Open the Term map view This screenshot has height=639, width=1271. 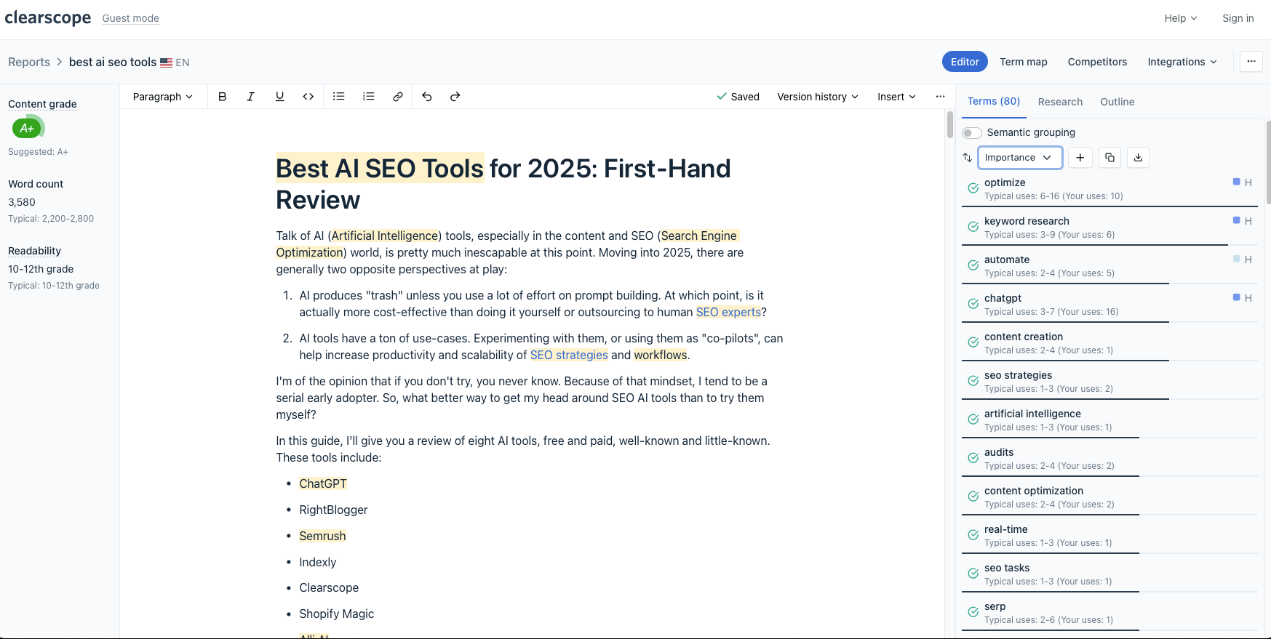pyautogui.click(x=1024, y=62)
